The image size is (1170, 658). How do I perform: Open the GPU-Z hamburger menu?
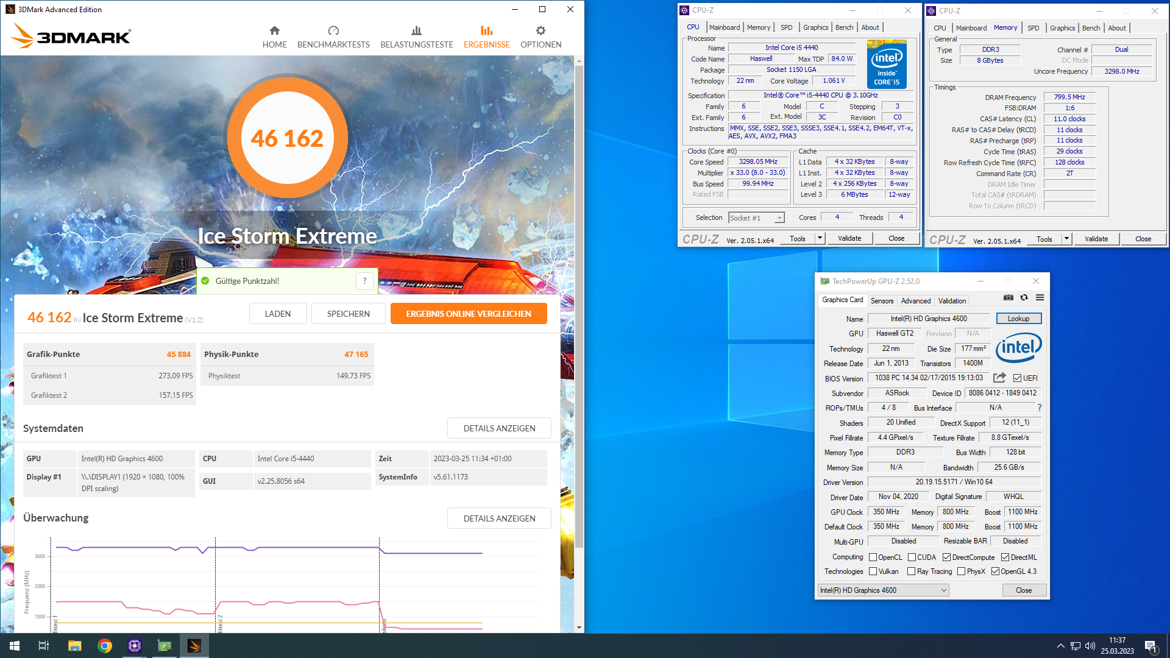point(1040,297)
